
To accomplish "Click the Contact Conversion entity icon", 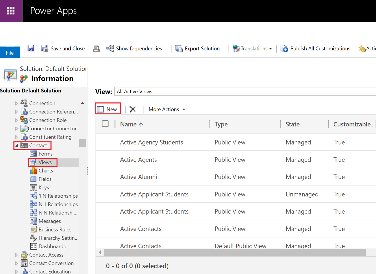I will pyautogui.click(x=24, y=263).
